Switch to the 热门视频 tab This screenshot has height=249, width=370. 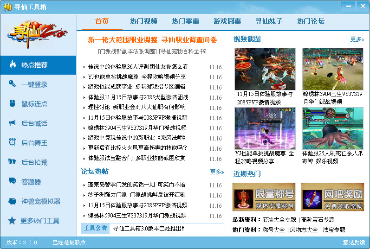click(x=143, y=21)
